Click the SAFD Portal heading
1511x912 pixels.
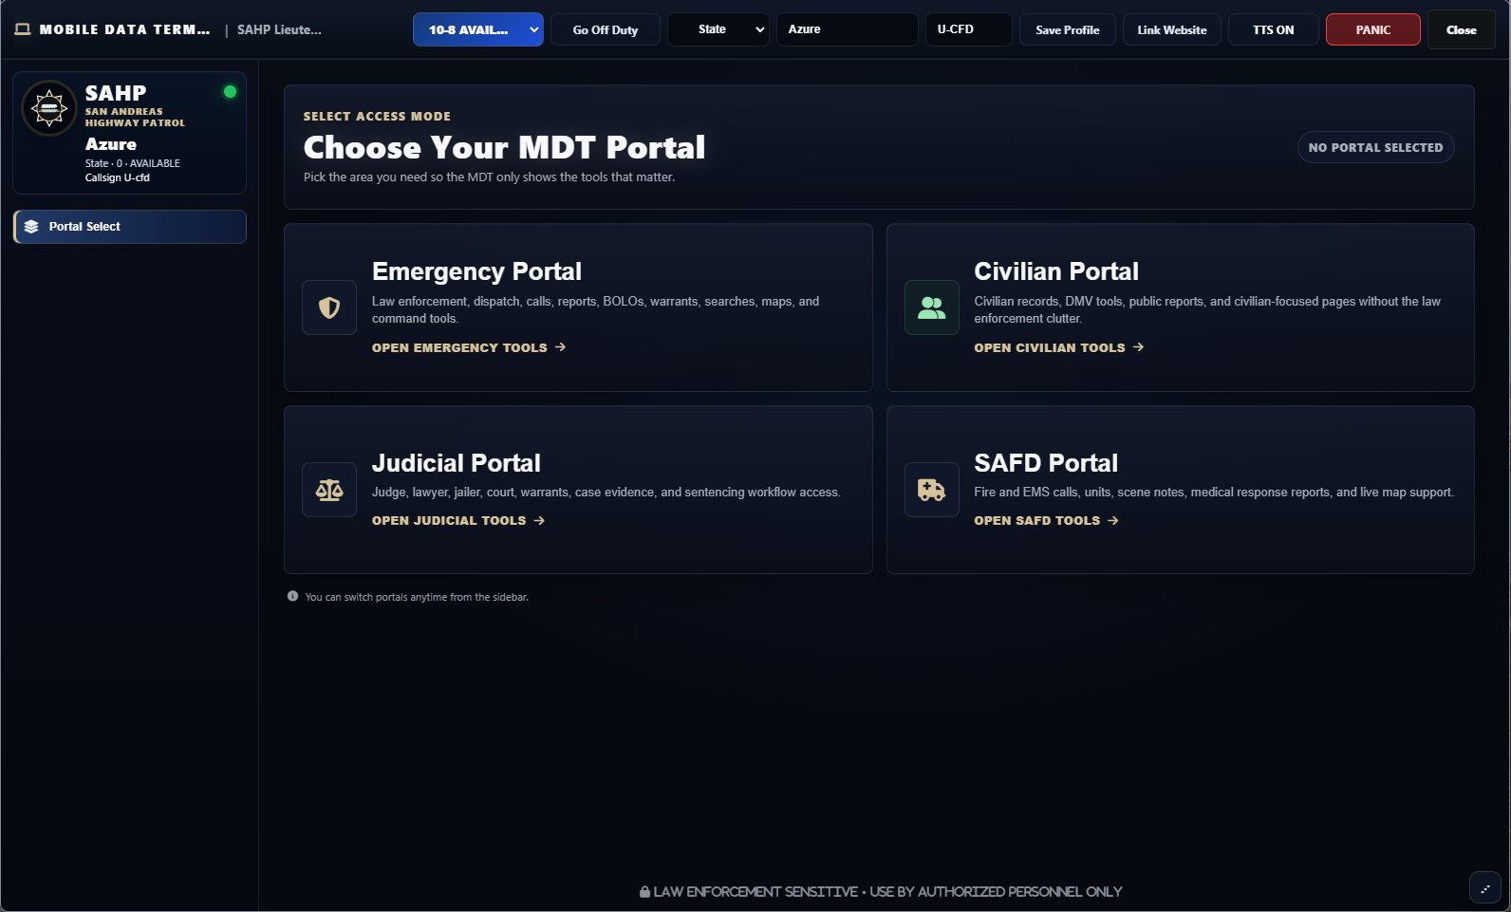(x=1046, y=463)
